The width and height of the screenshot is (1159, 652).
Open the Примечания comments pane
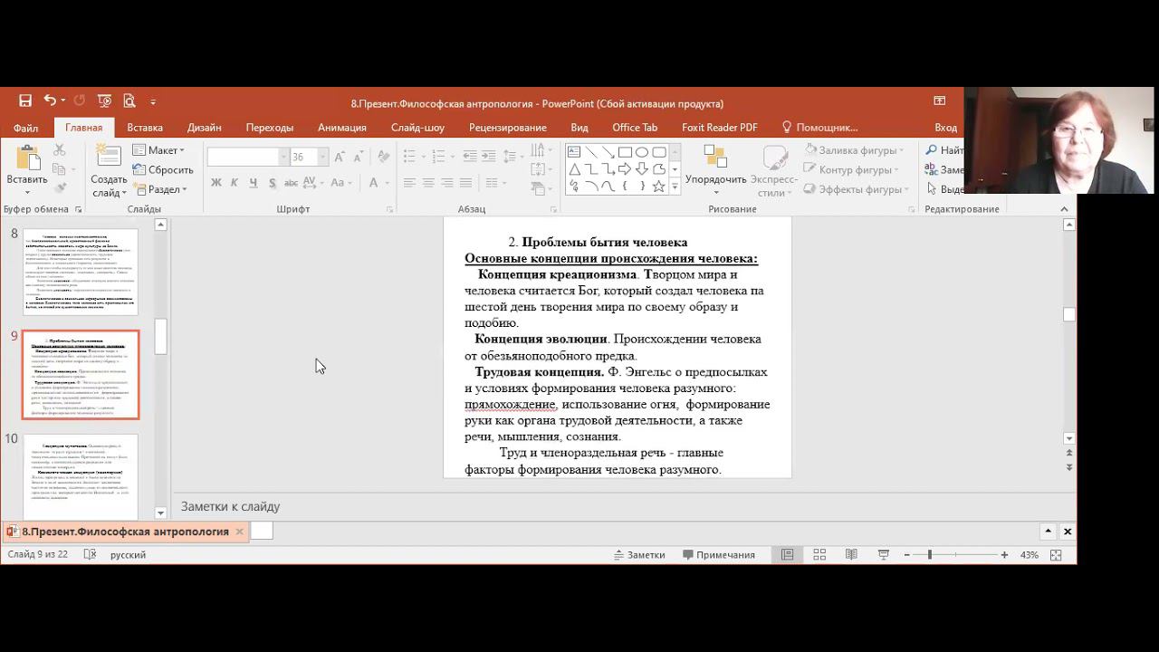pyautogui.click(x=719, y=554)
